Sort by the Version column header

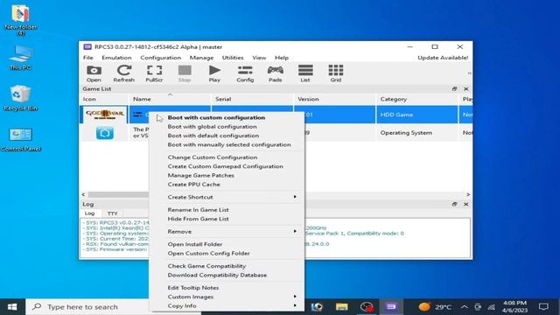coord(334,99)
